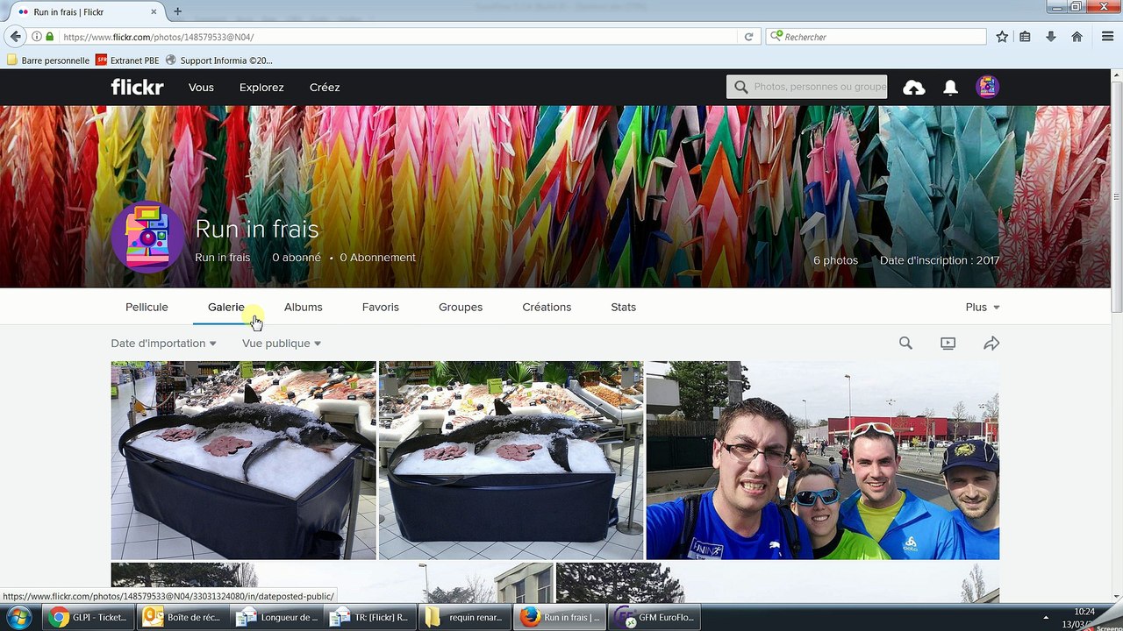
Task: Open the first fish counter photo thumbnail
Action: pos(243,460)
